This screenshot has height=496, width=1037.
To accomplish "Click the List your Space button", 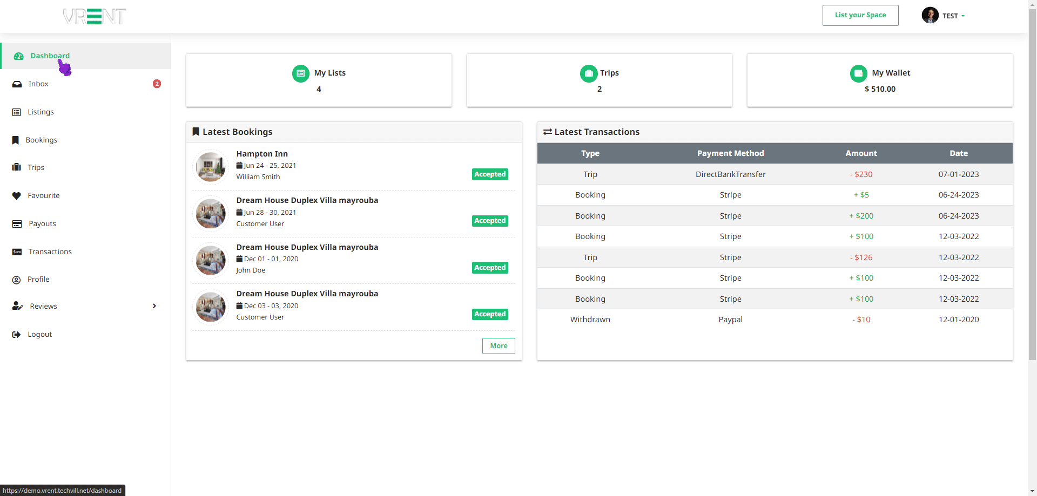I will point(860,15).
